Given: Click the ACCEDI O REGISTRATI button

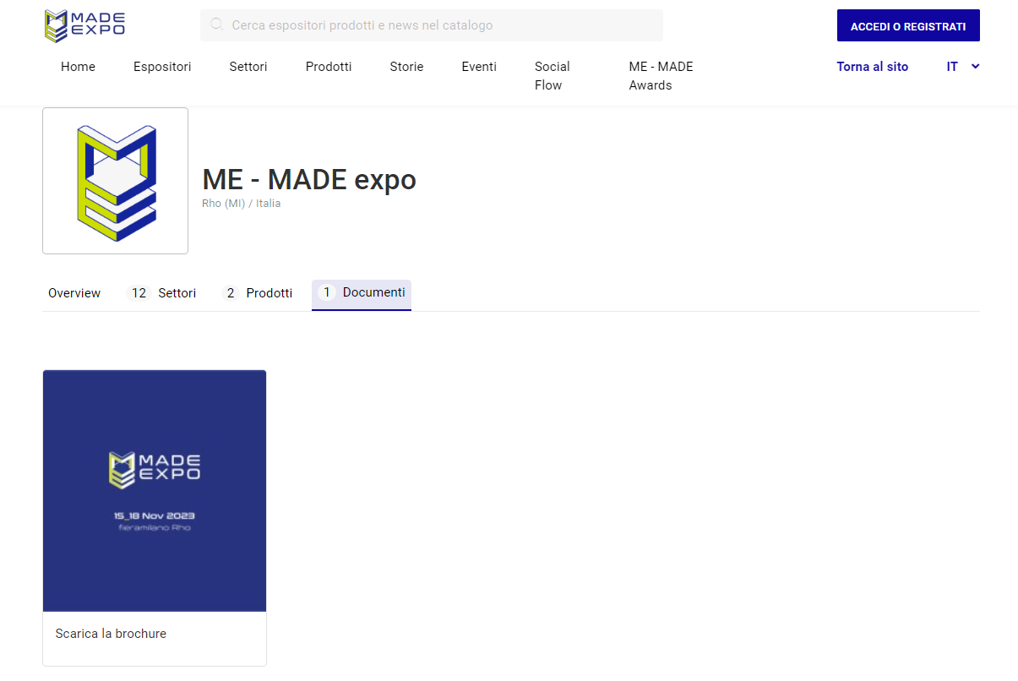Looking at the screenshot, I should click(x=908, y=26).
